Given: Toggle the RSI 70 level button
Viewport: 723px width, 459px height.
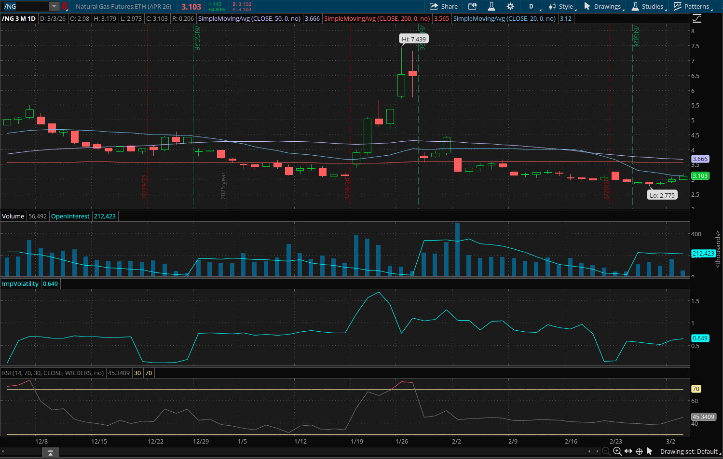Looking at the screenshot, I should tap(149, 373).
